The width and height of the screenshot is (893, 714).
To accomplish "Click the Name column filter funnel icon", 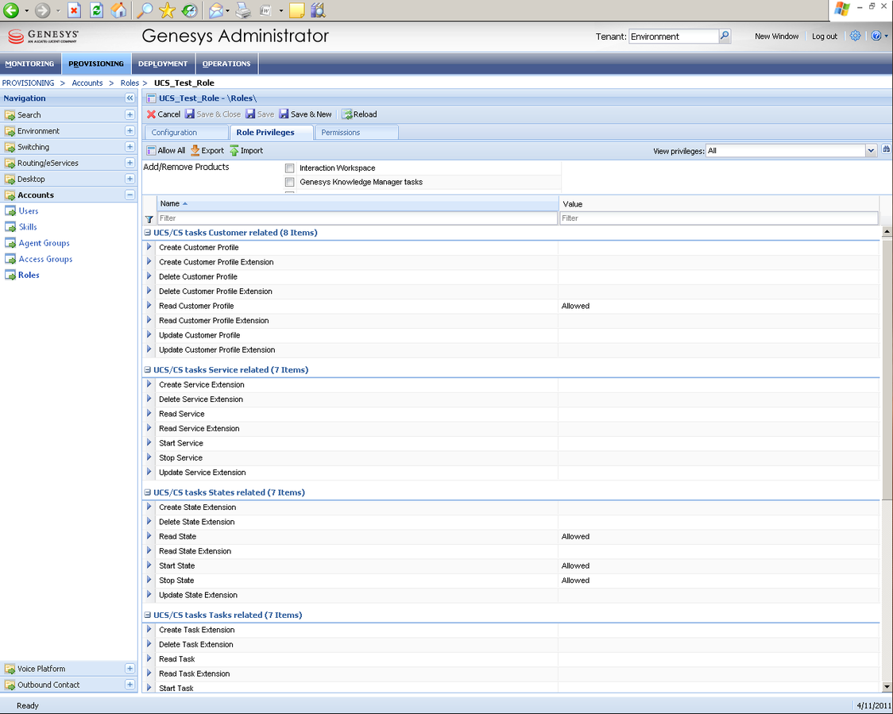I will tap(149, 218).
